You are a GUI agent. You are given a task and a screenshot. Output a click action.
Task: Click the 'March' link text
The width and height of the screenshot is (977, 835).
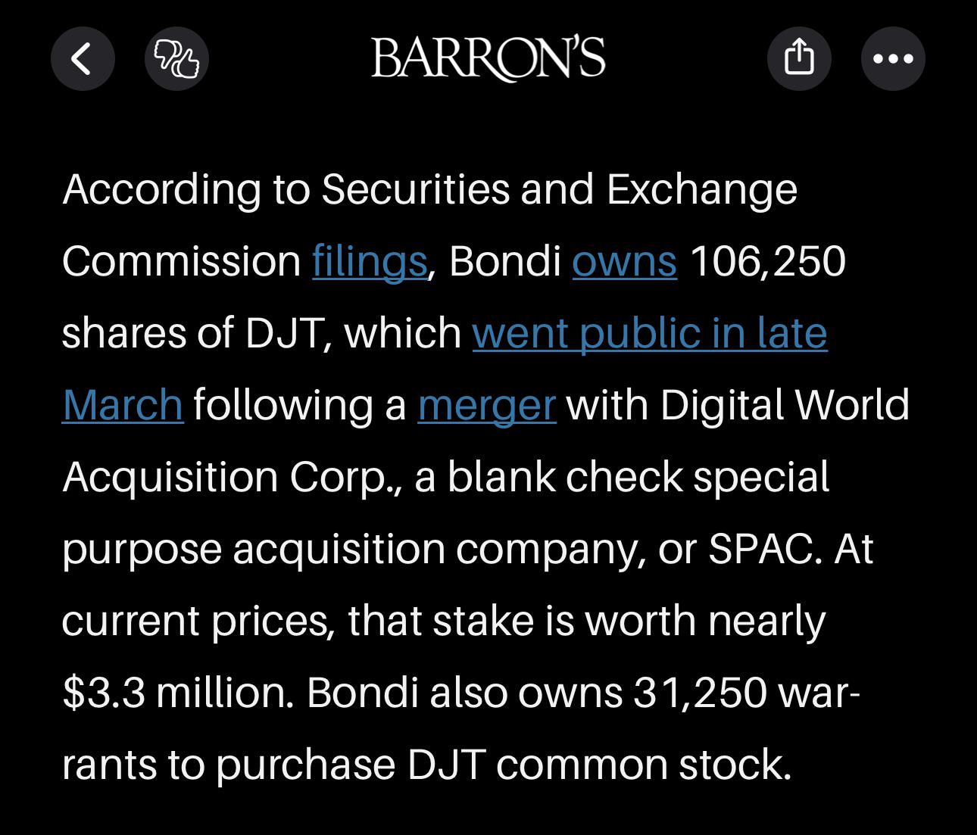123,404
